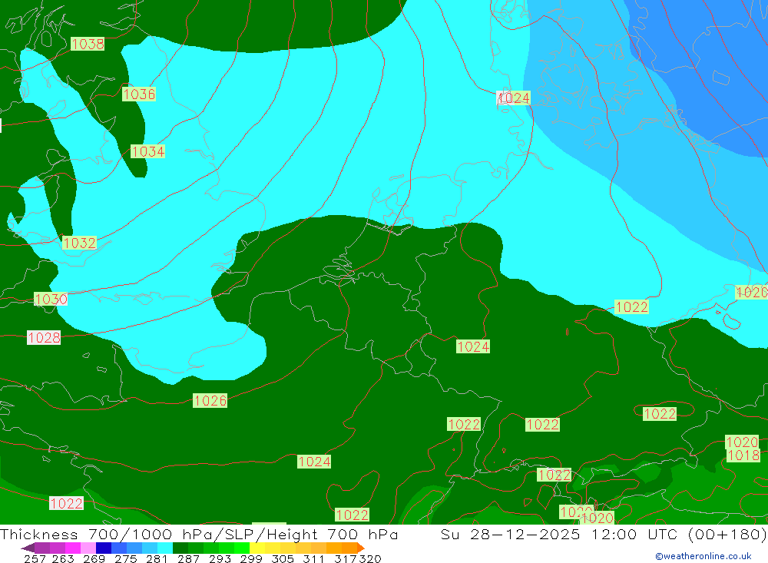
Task: Click the legend value 311
Action: click(313, 558)
